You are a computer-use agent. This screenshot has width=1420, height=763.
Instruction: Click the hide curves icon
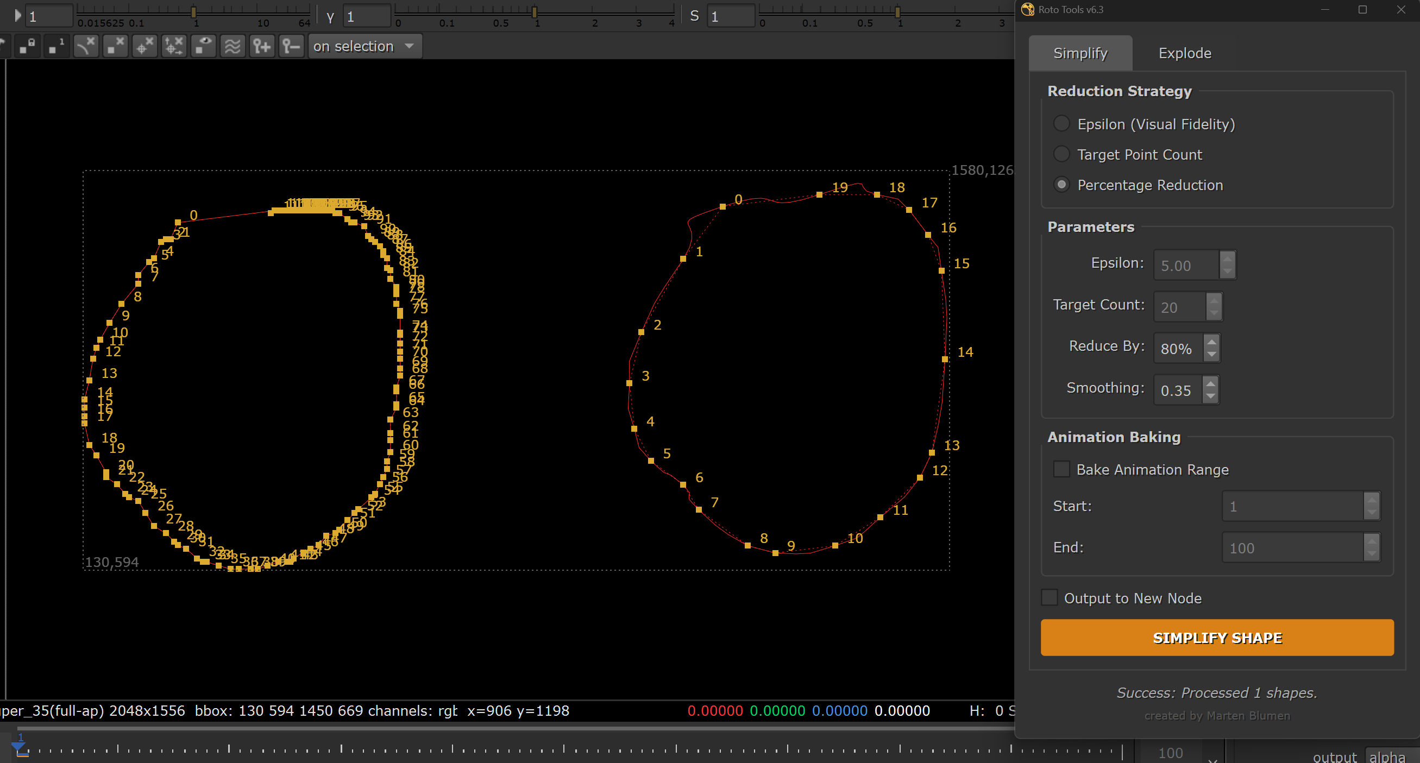coord(86,46)
